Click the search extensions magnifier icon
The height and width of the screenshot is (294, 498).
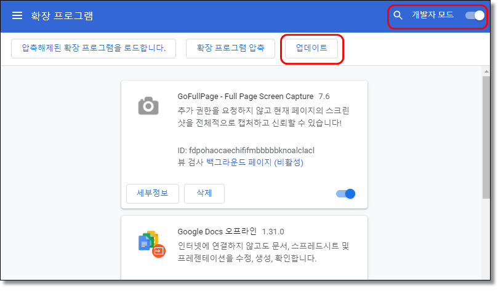398,15
